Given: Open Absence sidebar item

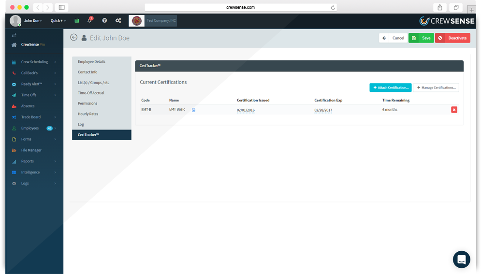Looking at the screenshot, I should point(28,106).
